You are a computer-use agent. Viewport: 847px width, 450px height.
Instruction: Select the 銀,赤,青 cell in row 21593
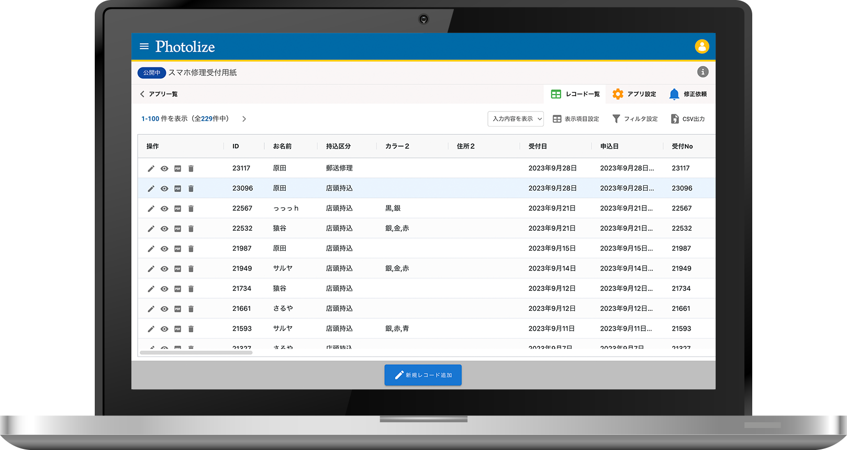[x=397, y=329]
